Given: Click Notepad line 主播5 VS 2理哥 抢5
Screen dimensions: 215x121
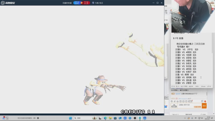Looking at the screenshot, I should [185, 83].
